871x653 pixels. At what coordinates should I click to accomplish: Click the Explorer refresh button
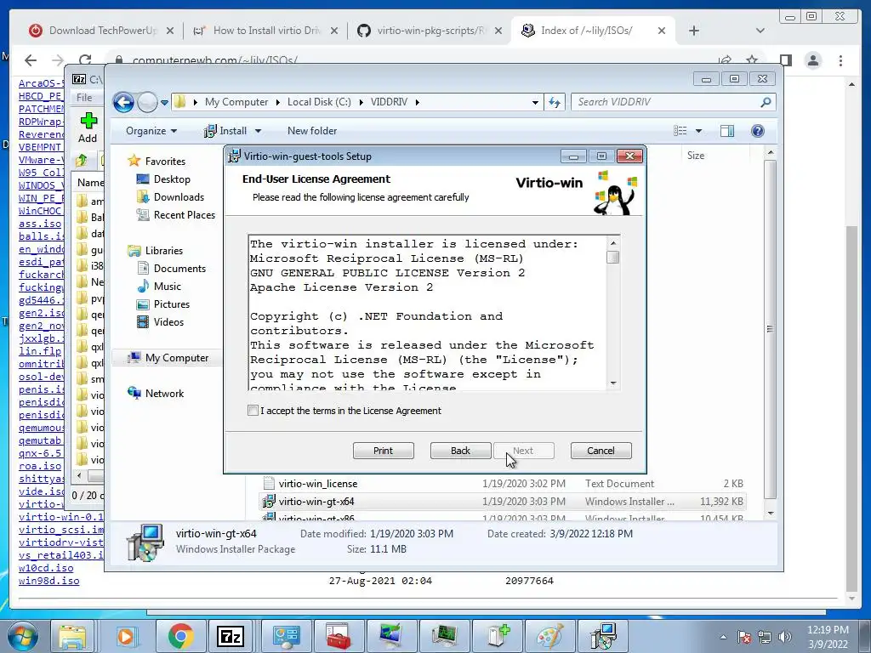pos(555,102)
